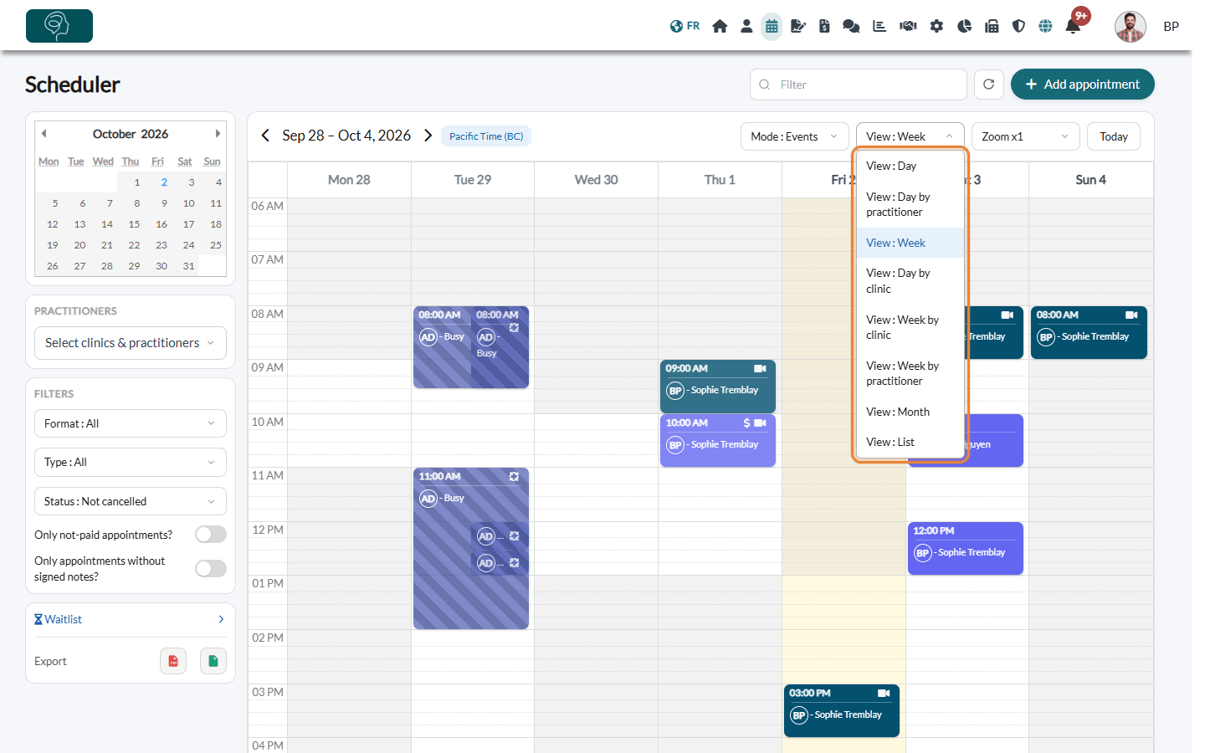Viewport: 1205px width, 753px height.
Task: Open the bar chart reports icon
Action: coord(879,26)
